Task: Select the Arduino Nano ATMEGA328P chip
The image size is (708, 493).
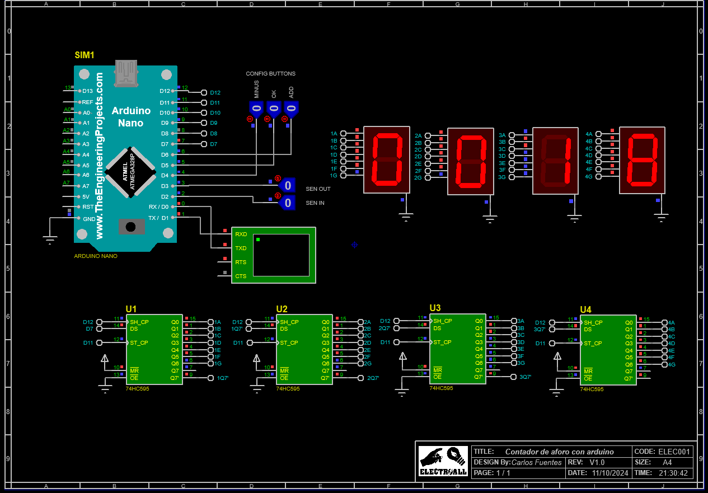Action: pyautogui.click(x=131, y=171)
